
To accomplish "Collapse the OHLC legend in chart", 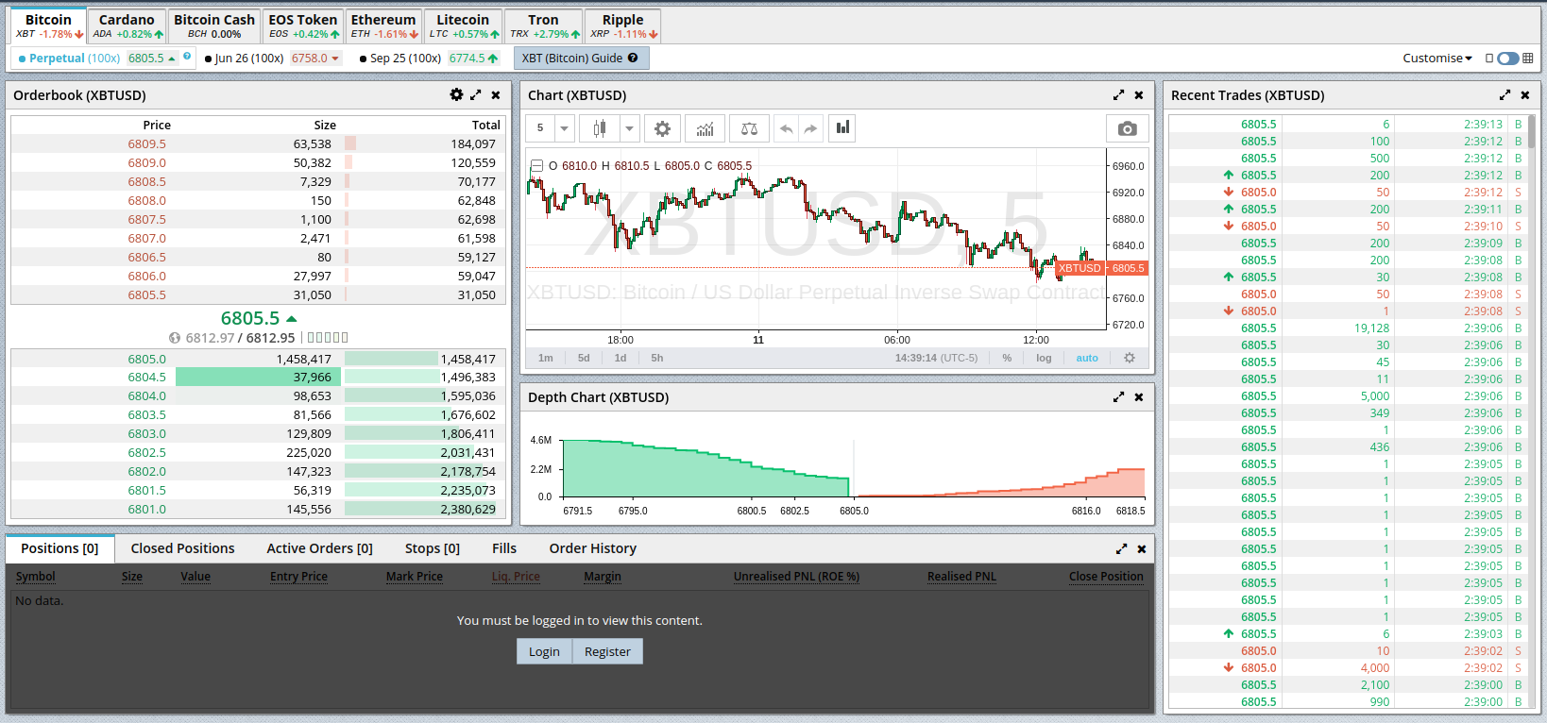I will [536, 166].
